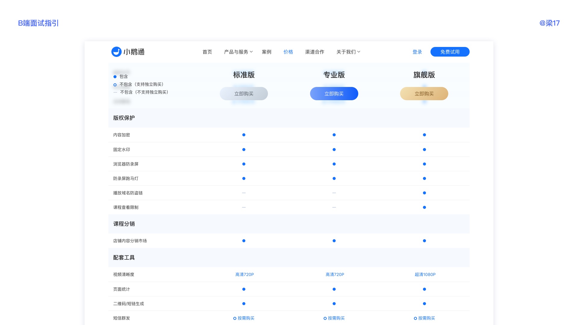Click 立即购买 for the 专业版 plan

coord(334,94)
